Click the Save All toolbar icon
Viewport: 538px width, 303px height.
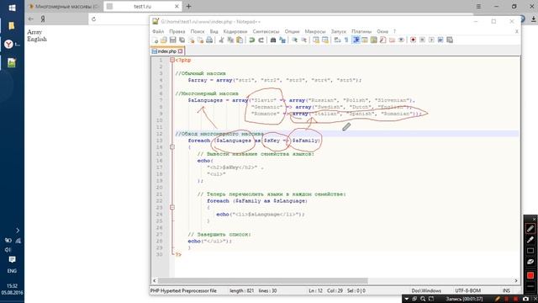182,40
